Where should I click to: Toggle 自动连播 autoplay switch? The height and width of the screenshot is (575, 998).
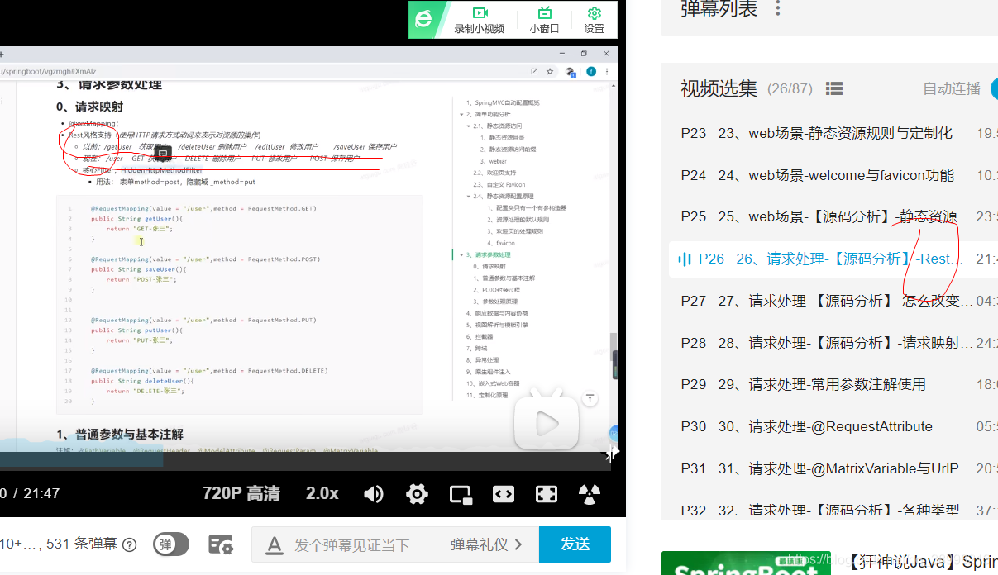pyautogui.click(x=993, y=88)
